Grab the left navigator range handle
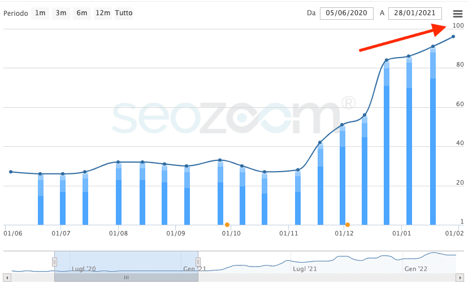The image size is (468, 288). tap(55, 261)
